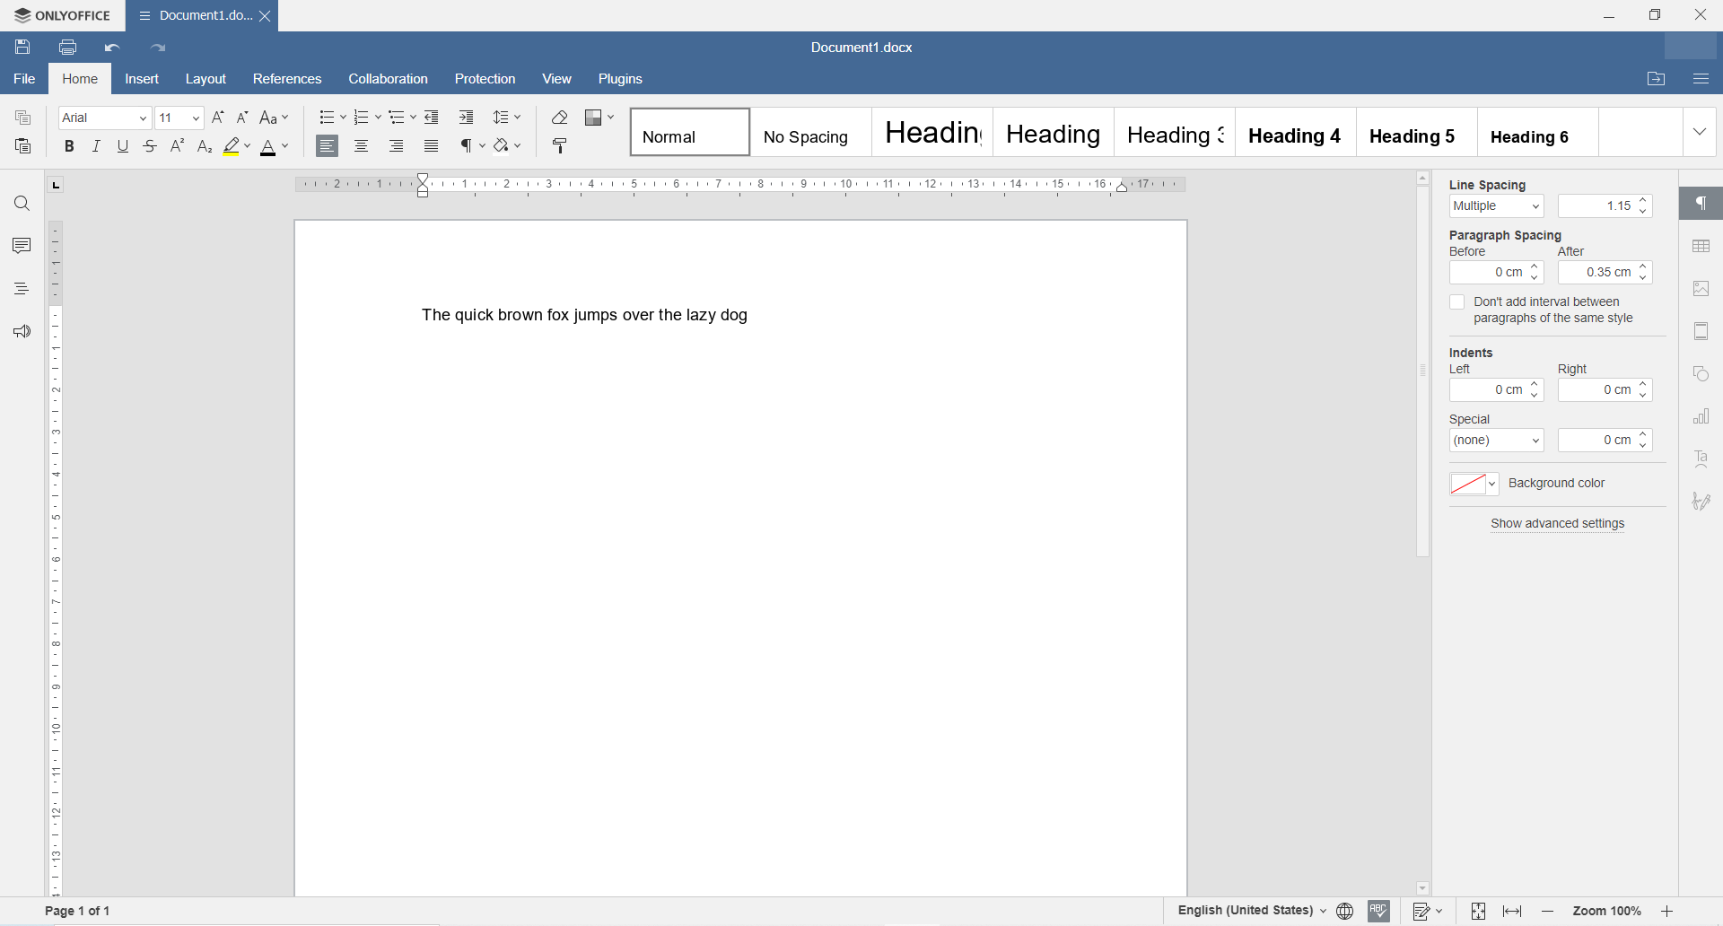Click Fit to width button

coord(1513,912)
